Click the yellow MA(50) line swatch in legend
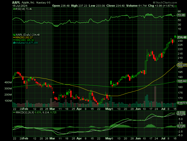 [14, 38]
